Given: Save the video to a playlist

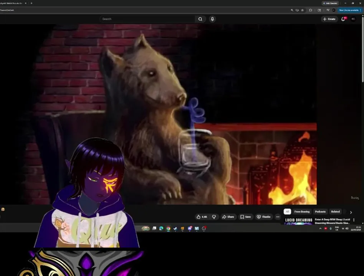Looking at the screenshot, I should click(245, 217).
